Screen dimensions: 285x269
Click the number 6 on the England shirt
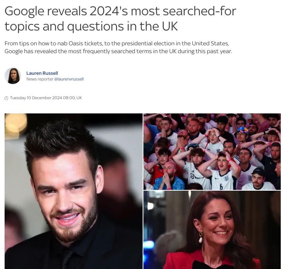tap(221, 187)
